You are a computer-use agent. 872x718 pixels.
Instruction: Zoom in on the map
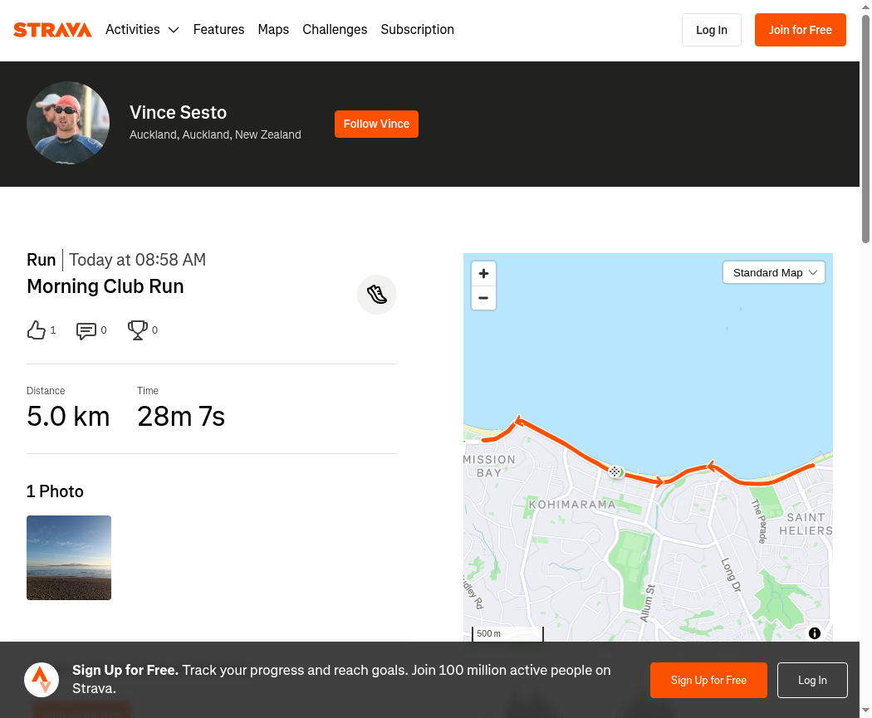(x=484, y=273)
